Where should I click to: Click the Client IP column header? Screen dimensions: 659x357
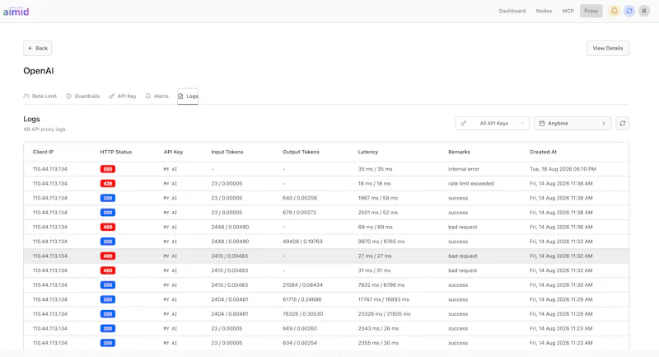44,153
